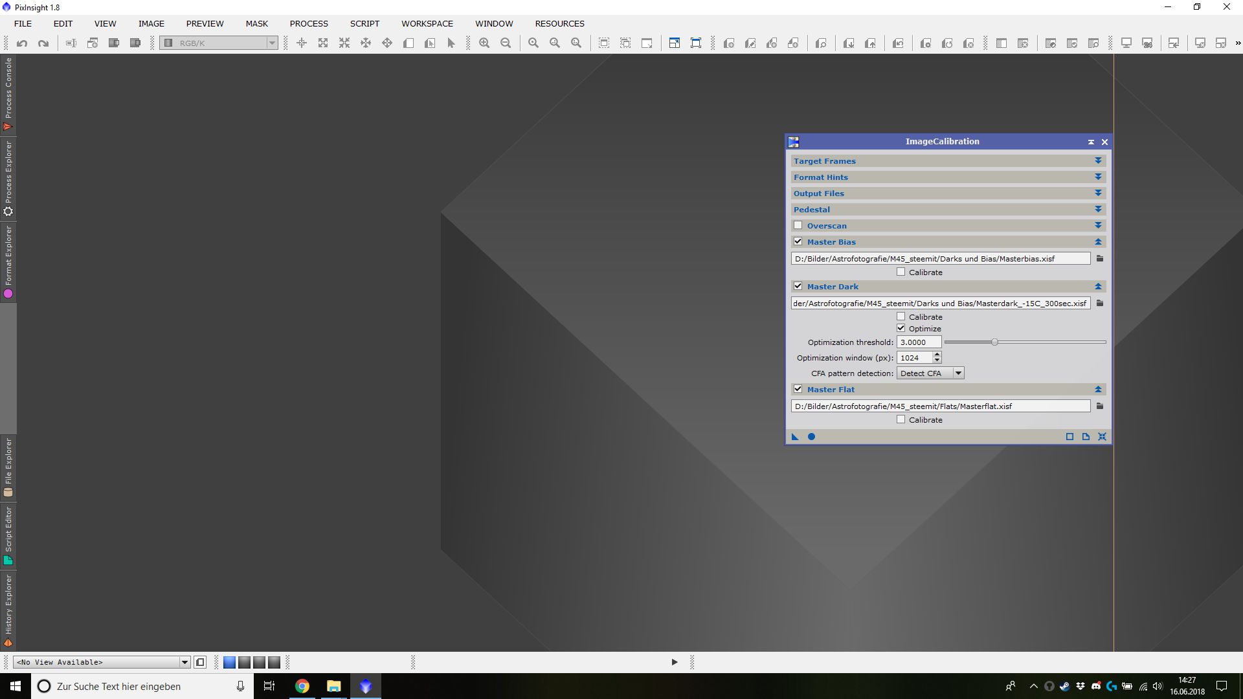Screen dimensions: 1243x699
Task: Click the track view square in ImageCalibration
Action: coord(1069,437)
